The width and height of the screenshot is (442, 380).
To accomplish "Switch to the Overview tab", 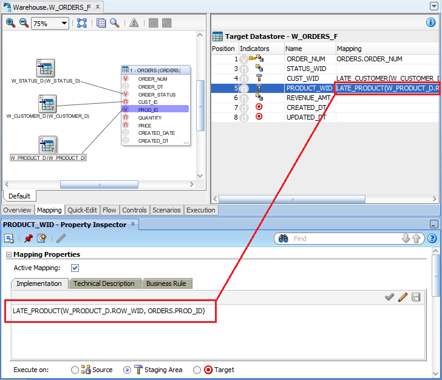I will point(17,210).
